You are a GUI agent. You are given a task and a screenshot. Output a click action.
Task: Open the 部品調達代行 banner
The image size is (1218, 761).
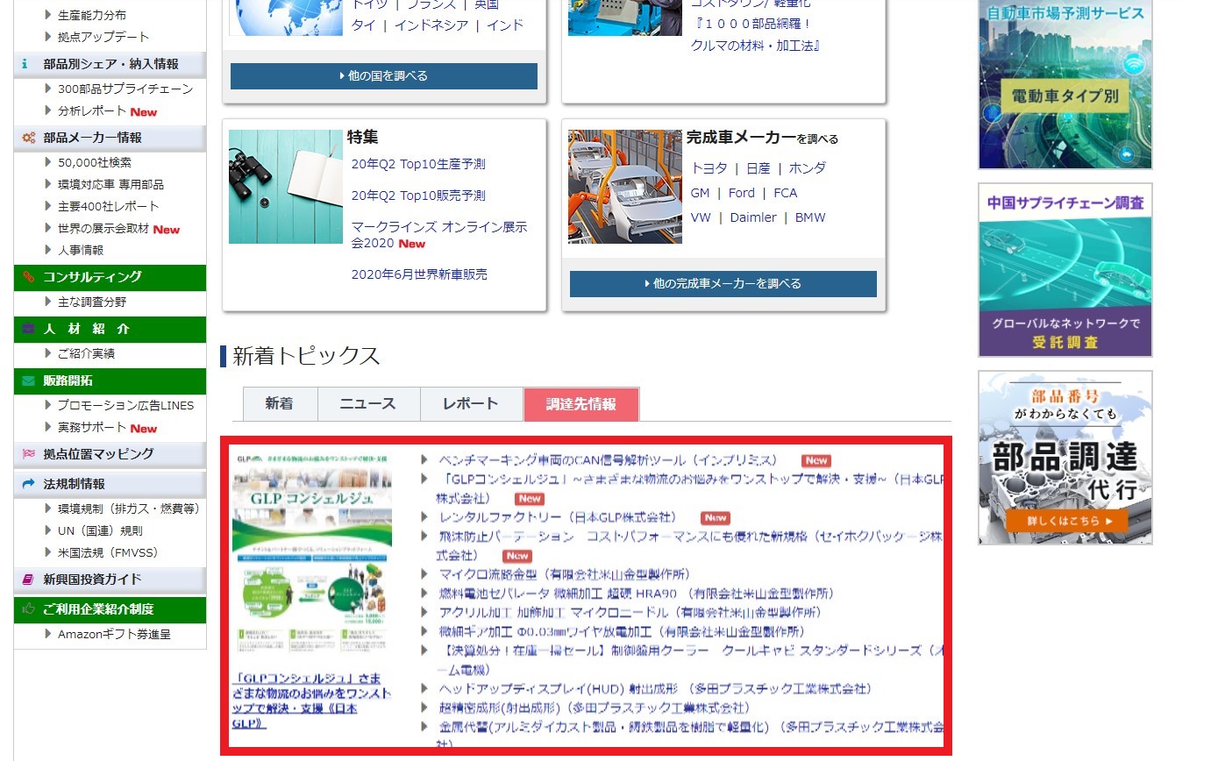(1065, 458)
